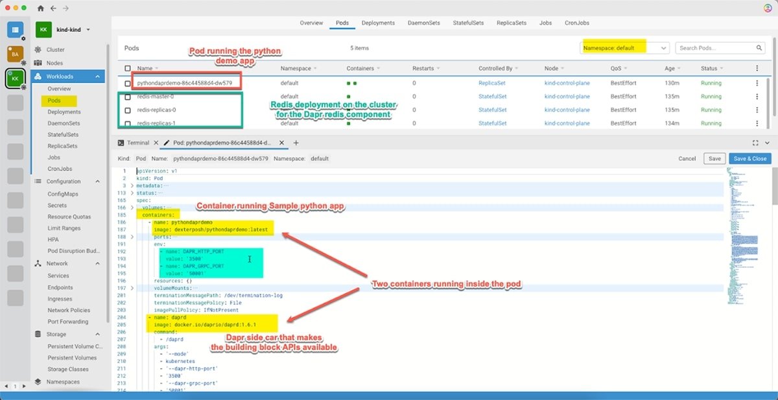Open the Namespace: default dropdown
This screenshot has height=400, width=778.
tap(624, 48)
